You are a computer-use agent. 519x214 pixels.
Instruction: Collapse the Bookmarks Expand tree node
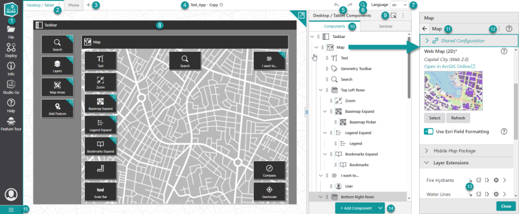pyautogui.click(x=325, y=154)
